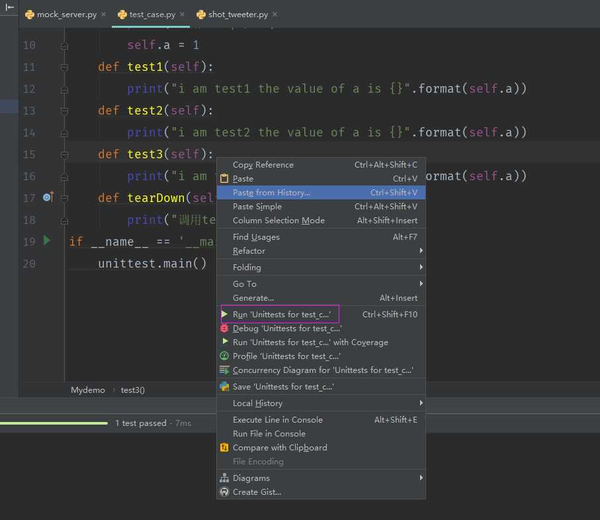
Task: Choose Generate... from the context menu
Action: (x=321, y=297)
